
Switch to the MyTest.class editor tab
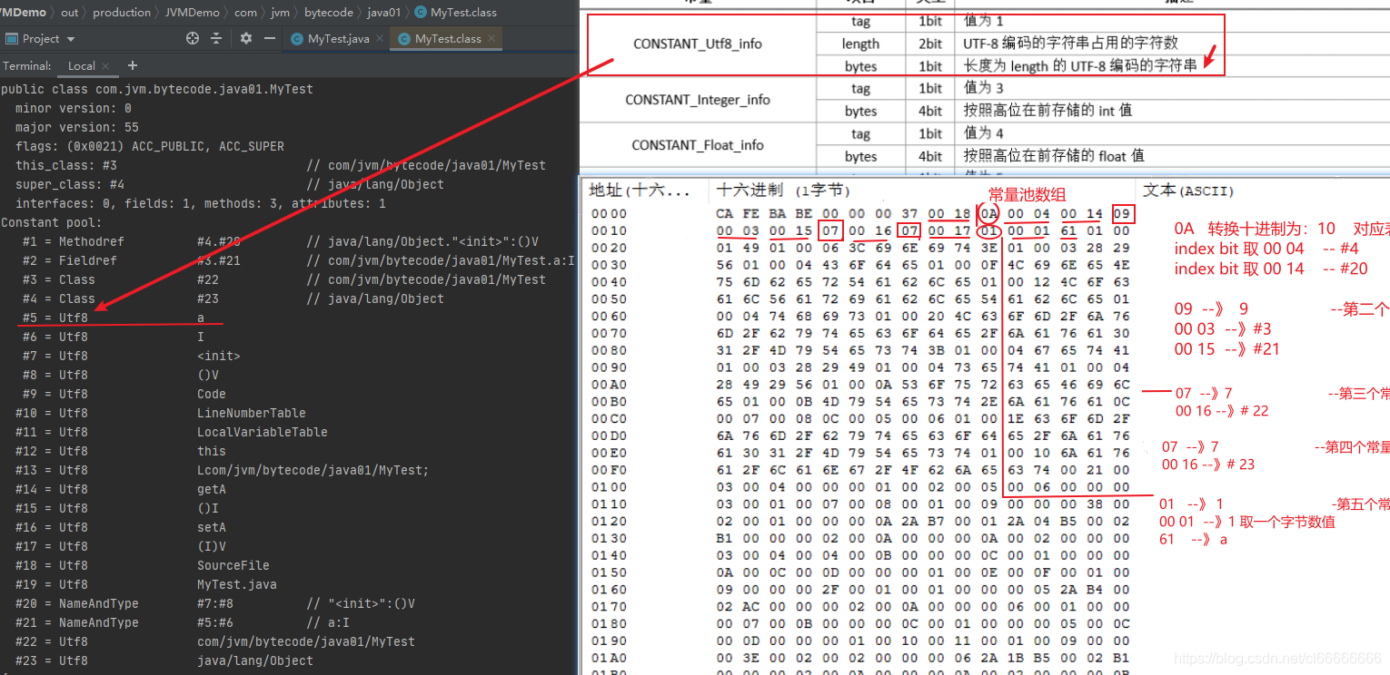pos(448,39)
